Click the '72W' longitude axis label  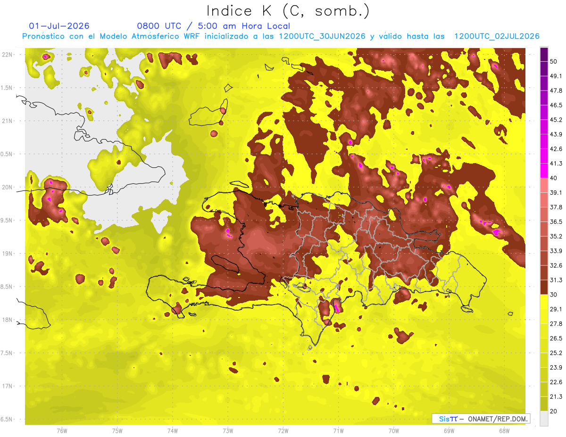pyautogui.click(x=283, y=430)
